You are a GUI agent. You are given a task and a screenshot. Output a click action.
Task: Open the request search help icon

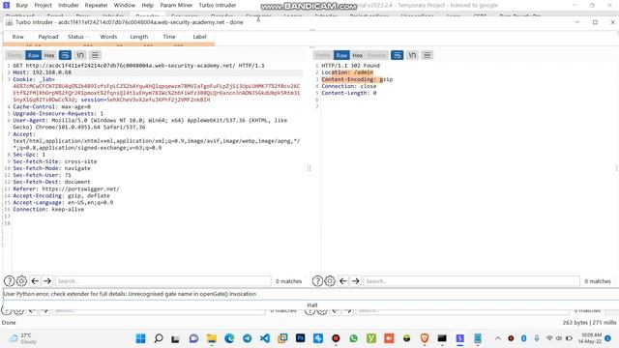(x=9, y=281)
